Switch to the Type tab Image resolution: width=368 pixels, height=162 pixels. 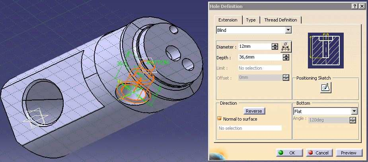pos(251,20)
